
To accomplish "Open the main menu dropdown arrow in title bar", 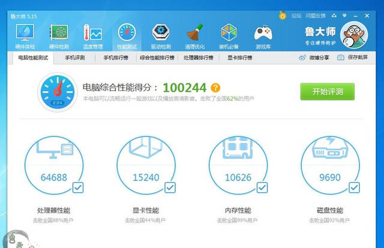I will pos(344,16).
